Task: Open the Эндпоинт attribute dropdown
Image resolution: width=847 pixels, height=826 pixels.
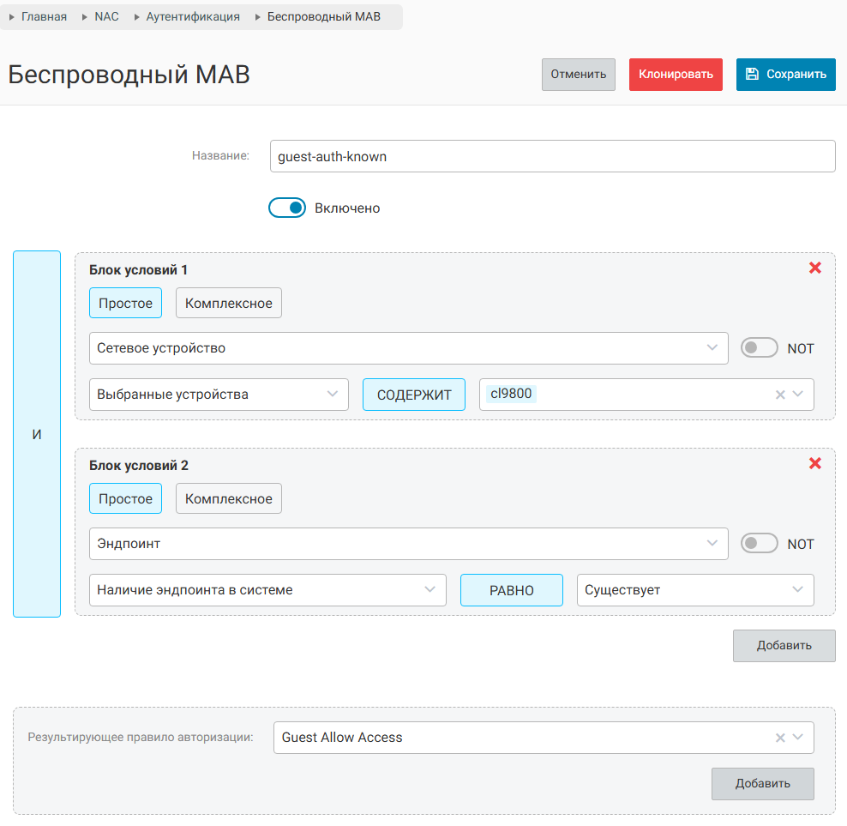Action: (x=408, y=544)
